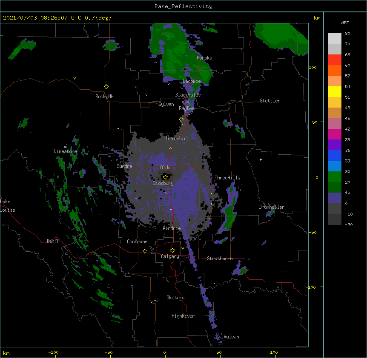367x358 pixels.
Task: Pick the royal blue 33–36 dBZ legend swatch
Action: [x=335, y=155]
